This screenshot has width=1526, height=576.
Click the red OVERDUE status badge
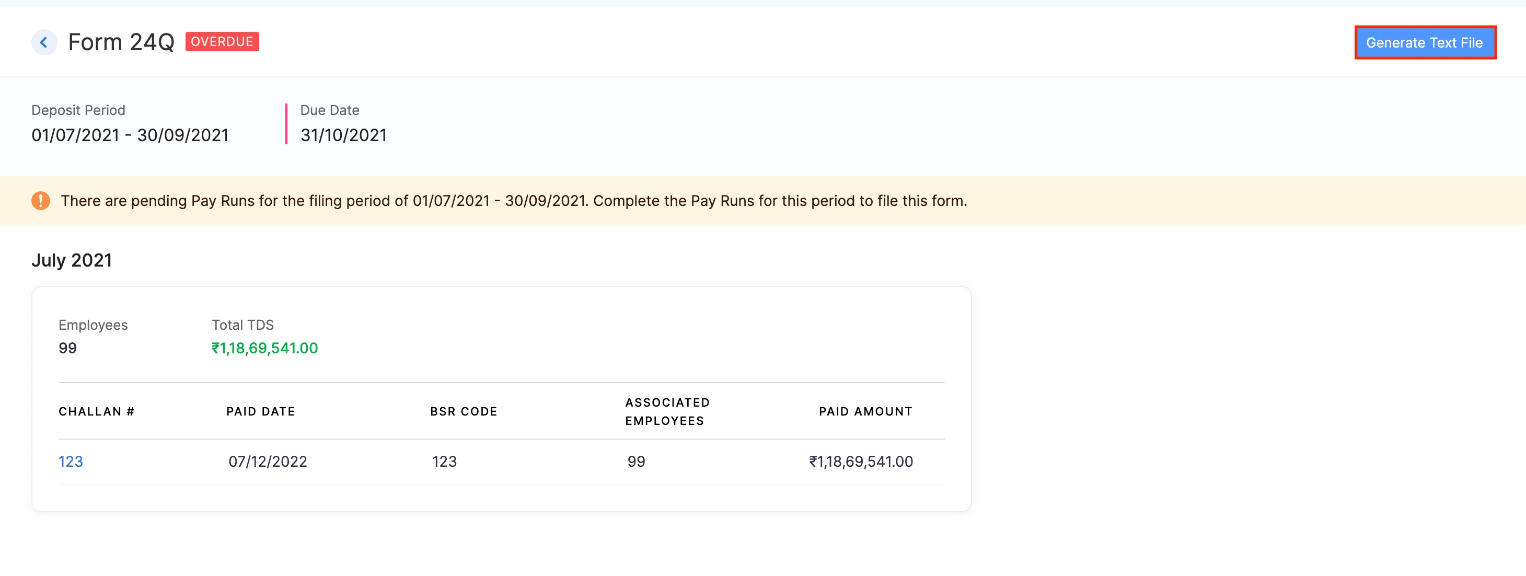point(222,41)
